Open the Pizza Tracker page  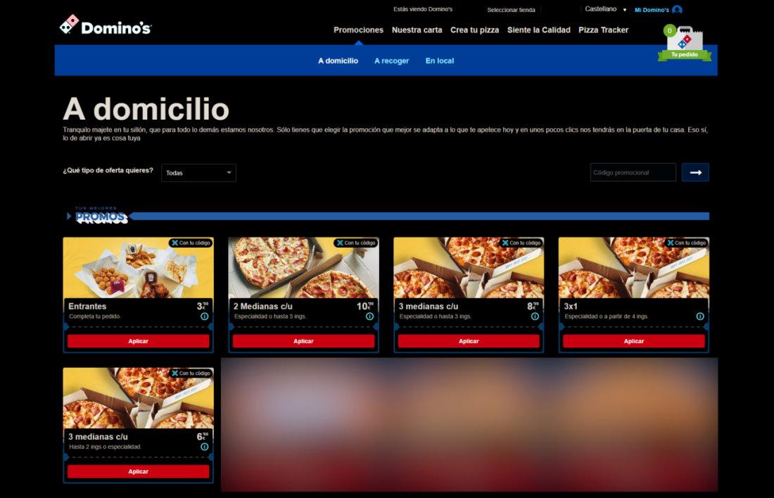[603, 30]
